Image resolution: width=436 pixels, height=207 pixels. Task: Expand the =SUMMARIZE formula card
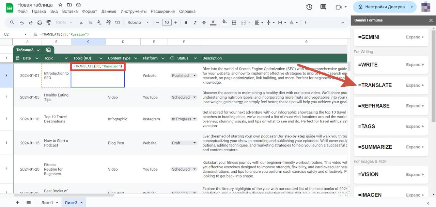point(415,147)
